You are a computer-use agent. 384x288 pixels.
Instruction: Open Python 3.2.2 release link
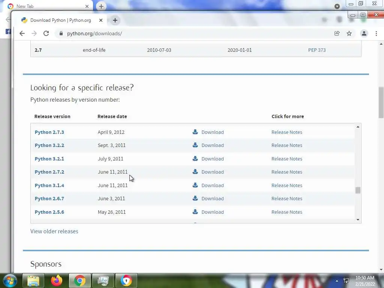click(49, 145)
